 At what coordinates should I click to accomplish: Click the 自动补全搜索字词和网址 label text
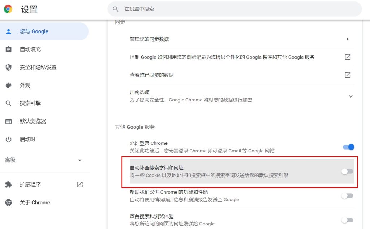point(157,168)
